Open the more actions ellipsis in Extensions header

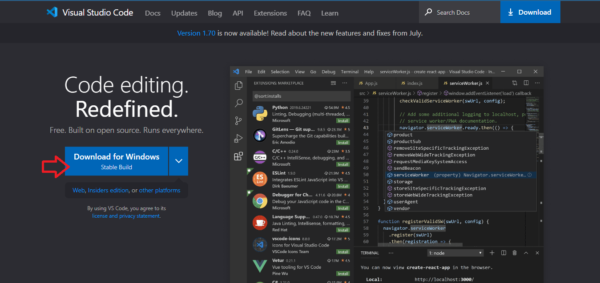345,83
